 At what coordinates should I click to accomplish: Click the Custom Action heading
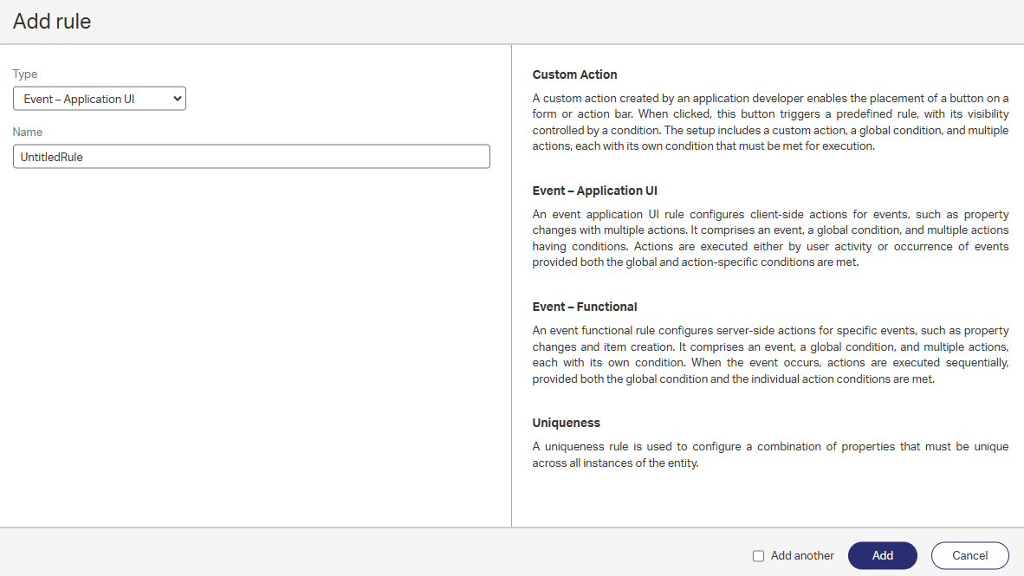(x=574, y=74)
